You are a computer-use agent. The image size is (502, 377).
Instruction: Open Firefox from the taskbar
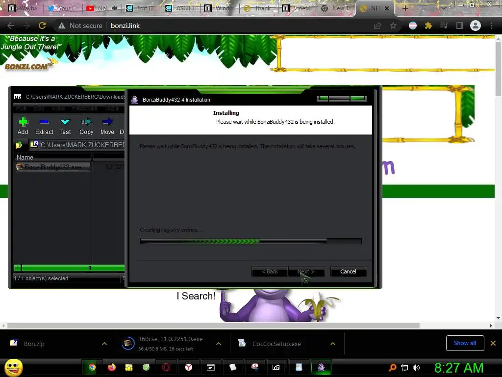(x=111, y=367)
